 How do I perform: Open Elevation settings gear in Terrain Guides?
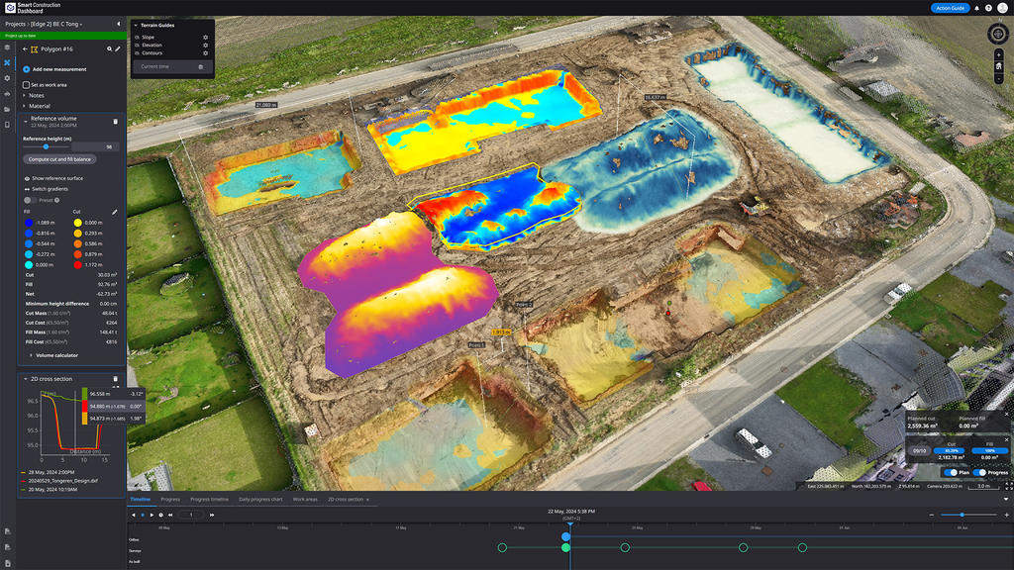(206, 46)
